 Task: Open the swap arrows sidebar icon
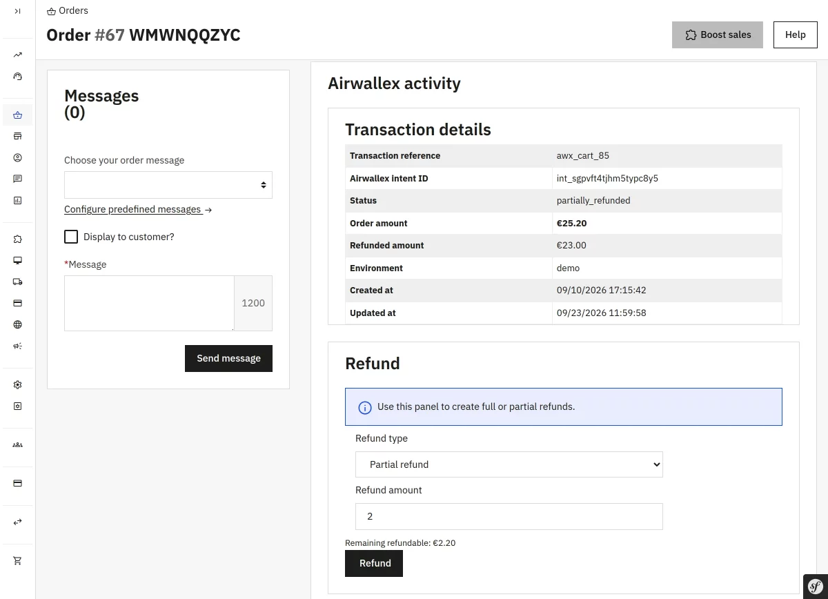tap(17, 522)
